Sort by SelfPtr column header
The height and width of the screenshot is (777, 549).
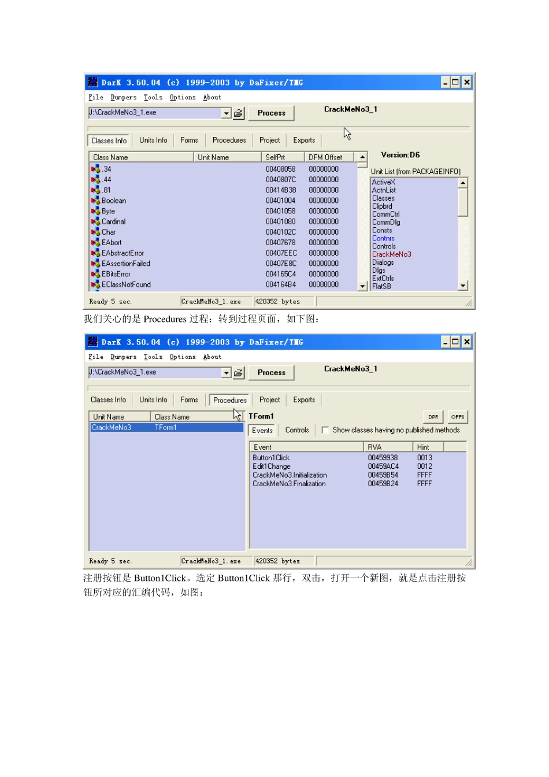click(283, 157)
